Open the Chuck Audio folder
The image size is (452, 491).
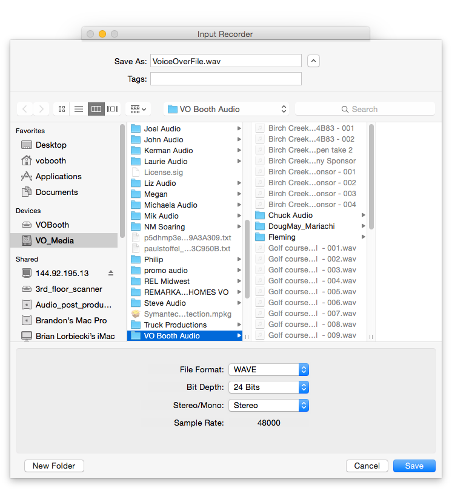click(310, 216)
